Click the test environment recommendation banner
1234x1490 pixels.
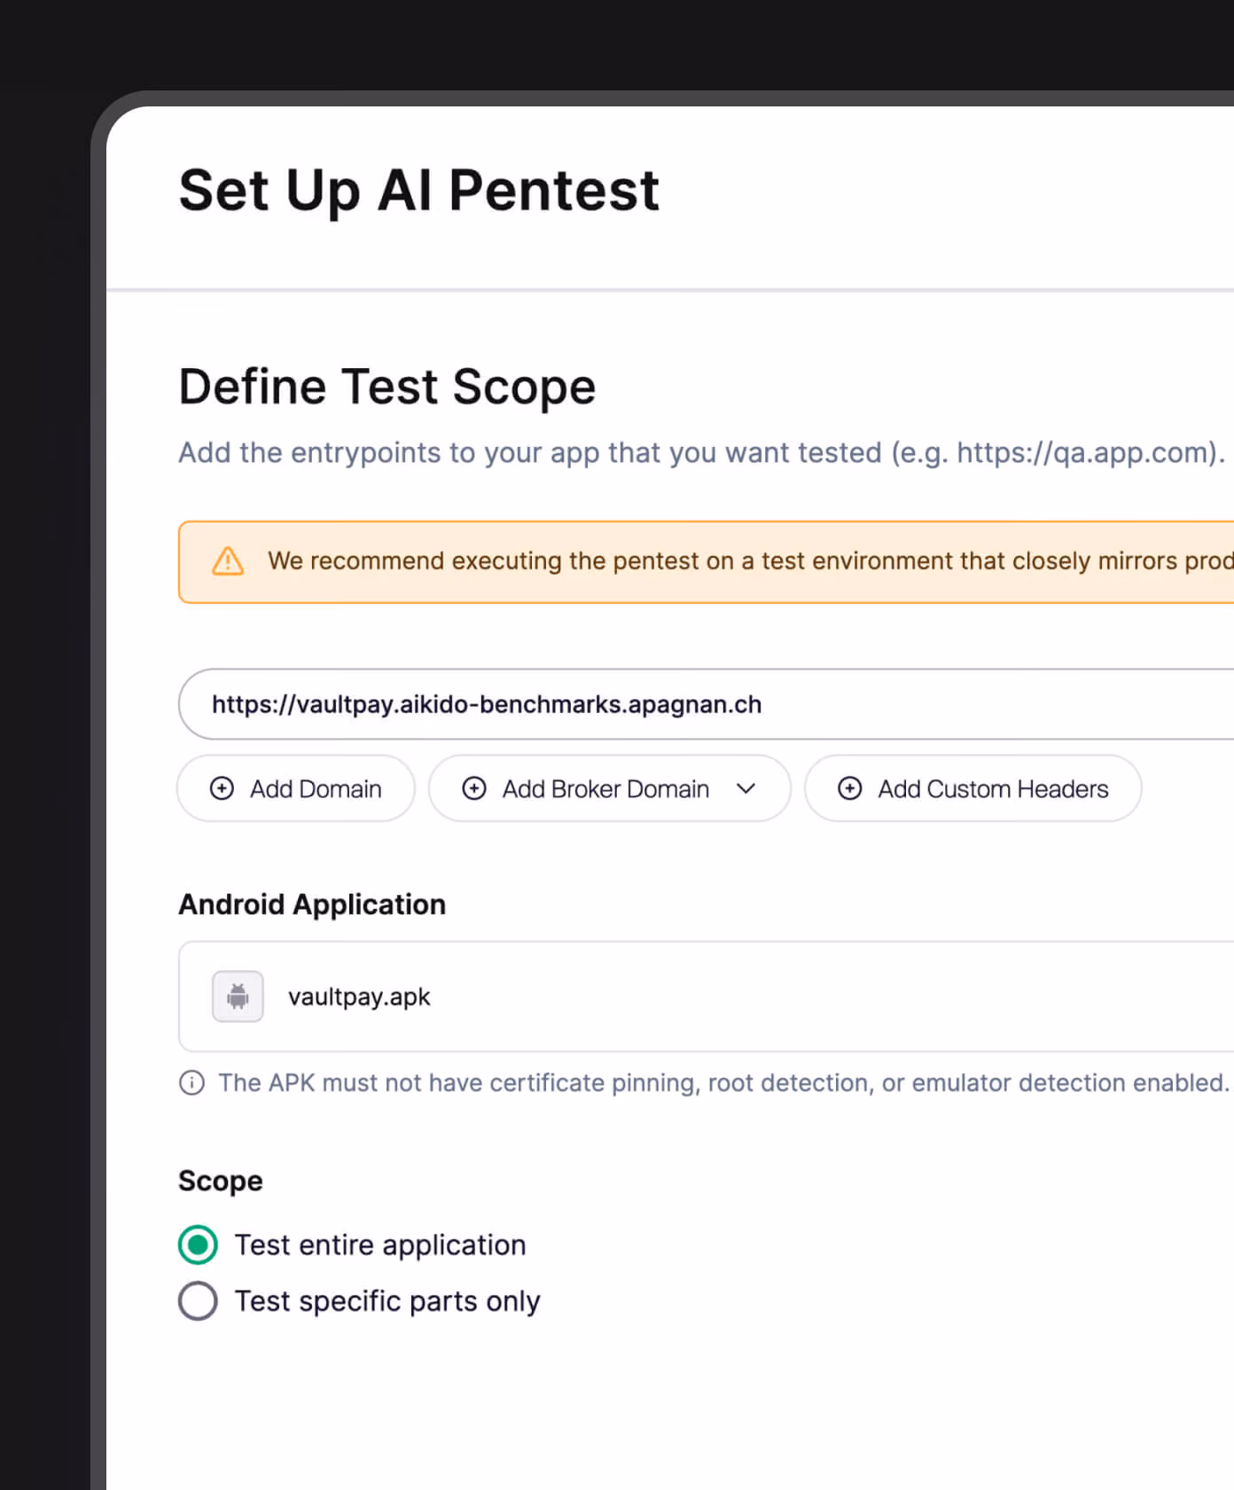click(x=706, y=562)
